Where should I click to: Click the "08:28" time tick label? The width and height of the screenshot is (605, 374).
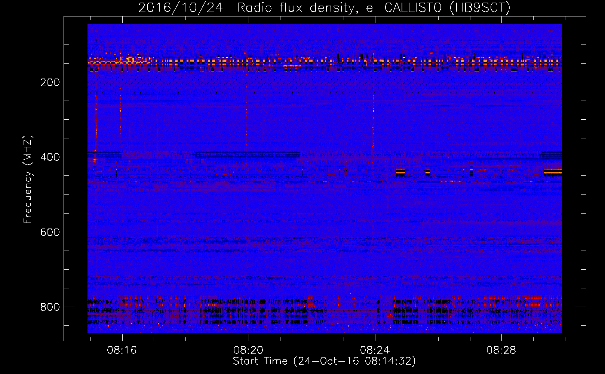[501, 350]
